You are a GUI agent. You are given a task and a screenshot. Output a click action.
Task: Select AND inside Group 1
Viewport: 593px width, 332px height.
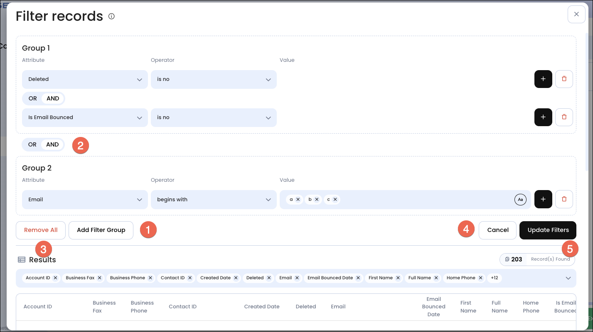click(x=53, y=98)
